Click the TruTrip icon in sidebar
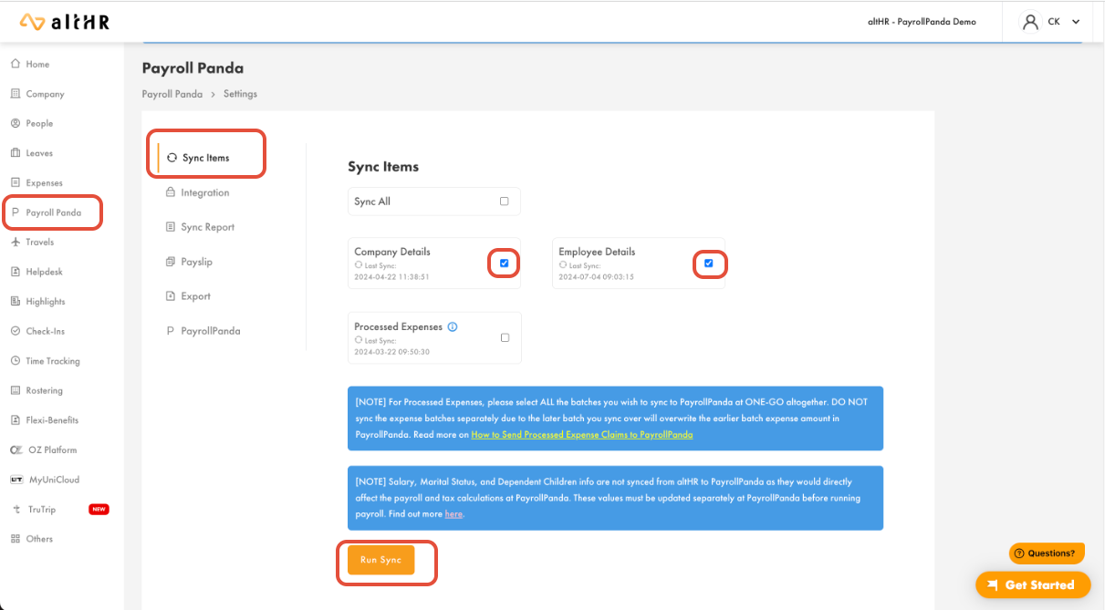This screenshot has height=610, width=1105. tap(16, 510)
